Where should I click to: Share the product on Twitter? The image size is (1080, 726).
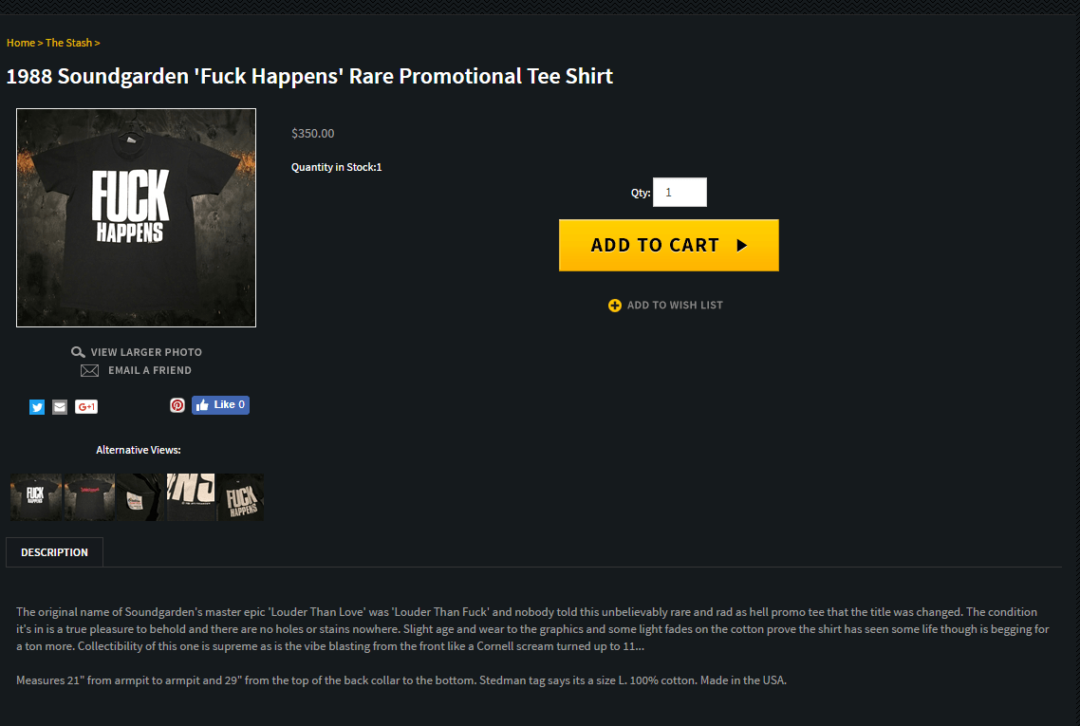coord(37,407)
